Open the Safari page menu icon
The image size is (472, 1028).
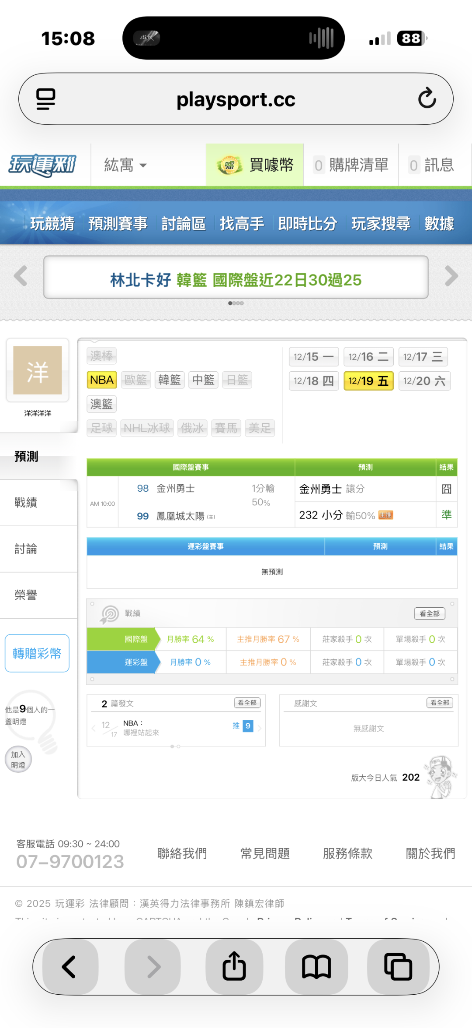tap(46, 99)
